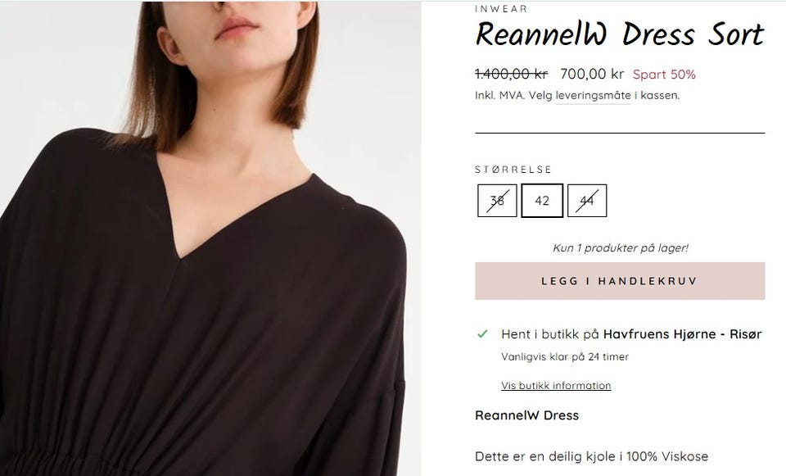Click Vis butikk information link
The image size is (786, 476).
tap(556, 386)
